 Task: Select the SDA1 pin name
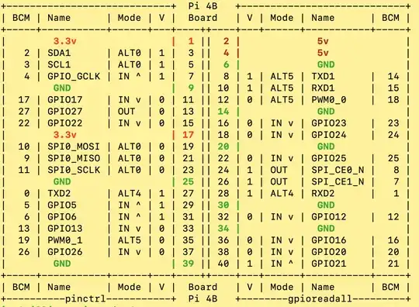click(x=59, y=53)
